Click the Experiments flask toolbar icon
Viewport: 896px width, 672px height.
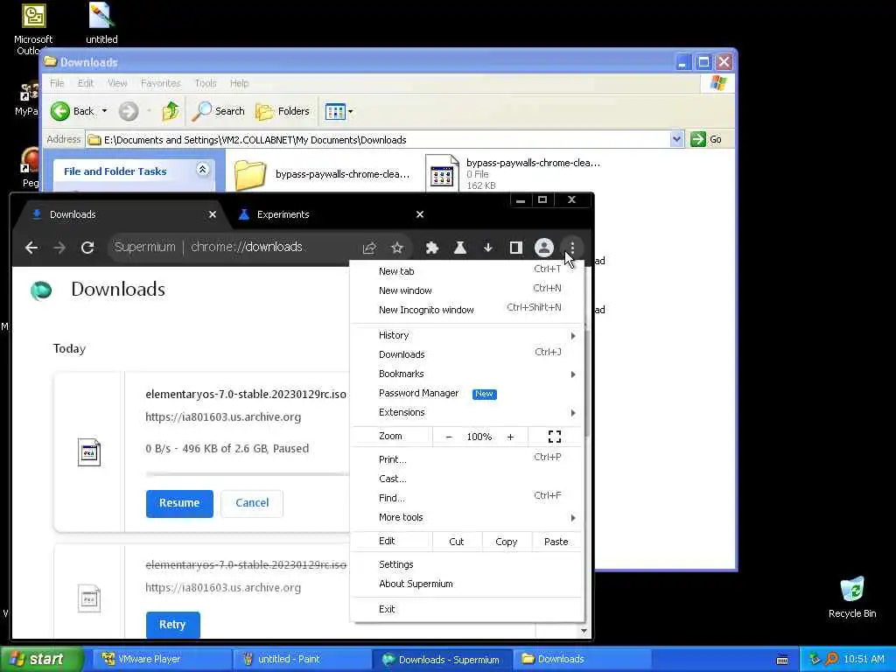tap(460, 248)
